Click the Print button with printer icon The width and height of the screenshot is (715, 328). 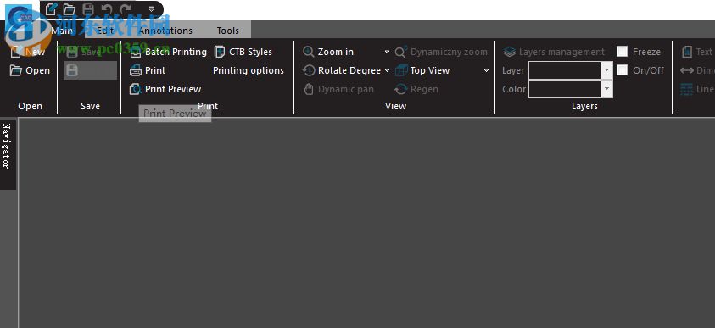pyautogui.click(x=148, y=70)
